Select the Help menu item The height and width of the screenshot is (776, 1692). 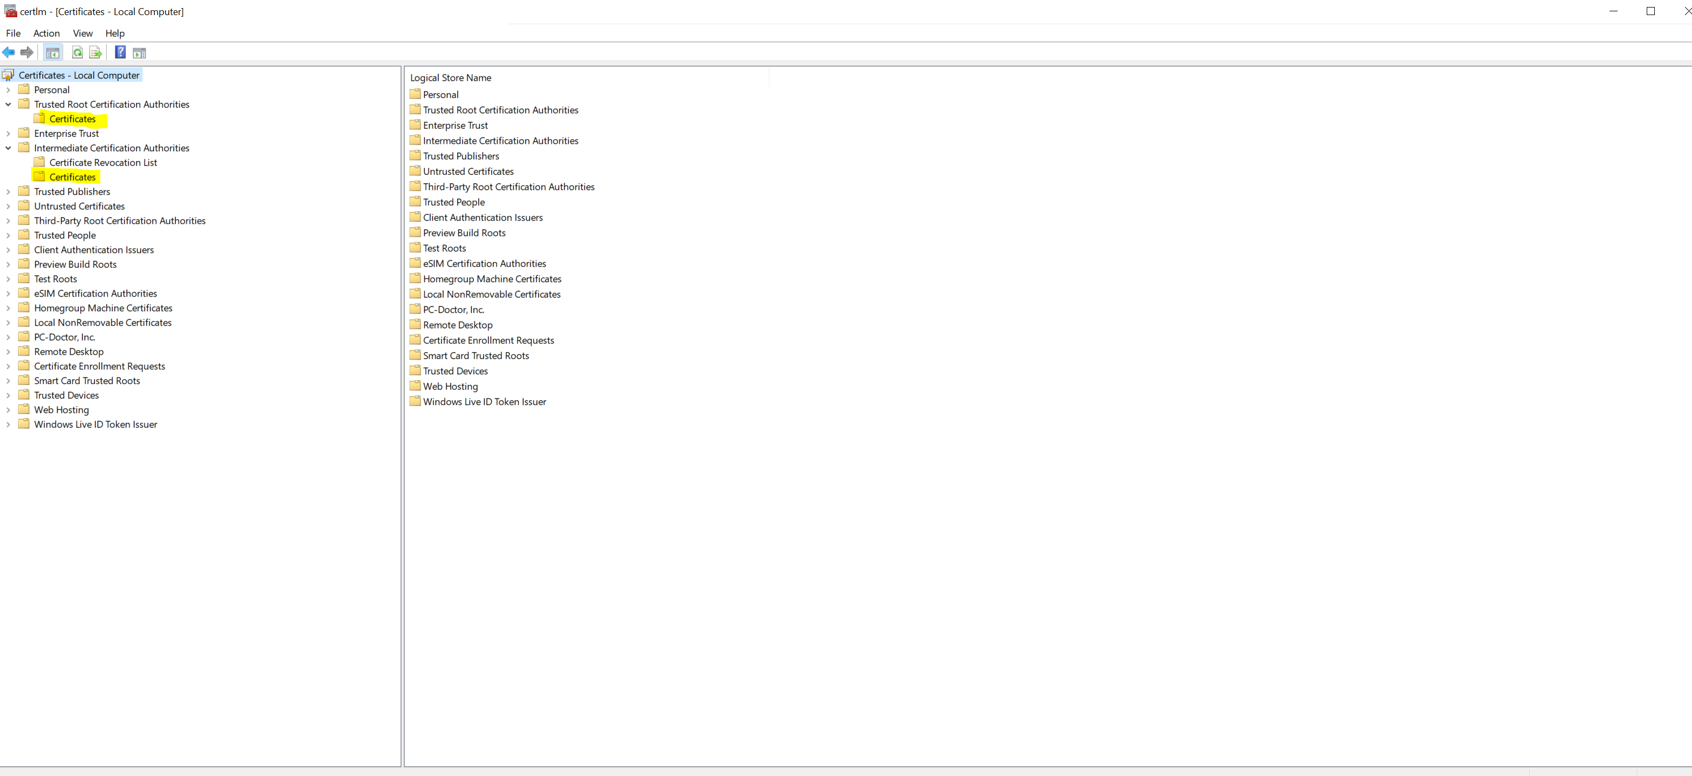tap(114, 32)
